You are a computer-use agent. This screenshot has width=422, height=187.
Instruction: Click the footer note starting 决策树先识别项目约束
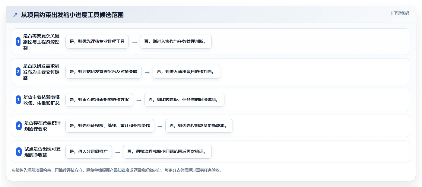(117, 170)
